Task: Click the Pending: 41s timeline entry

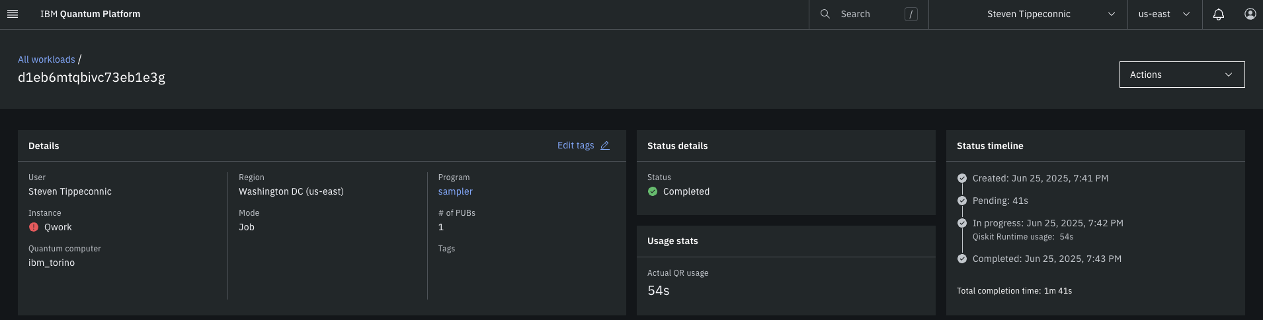Action: (1000, 201)
